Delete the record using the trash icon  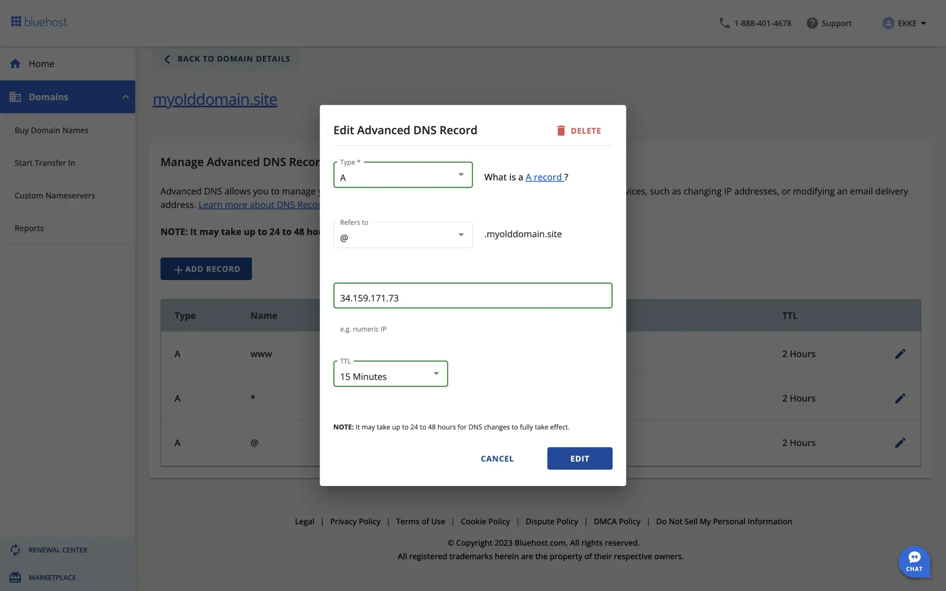point(561,130)
